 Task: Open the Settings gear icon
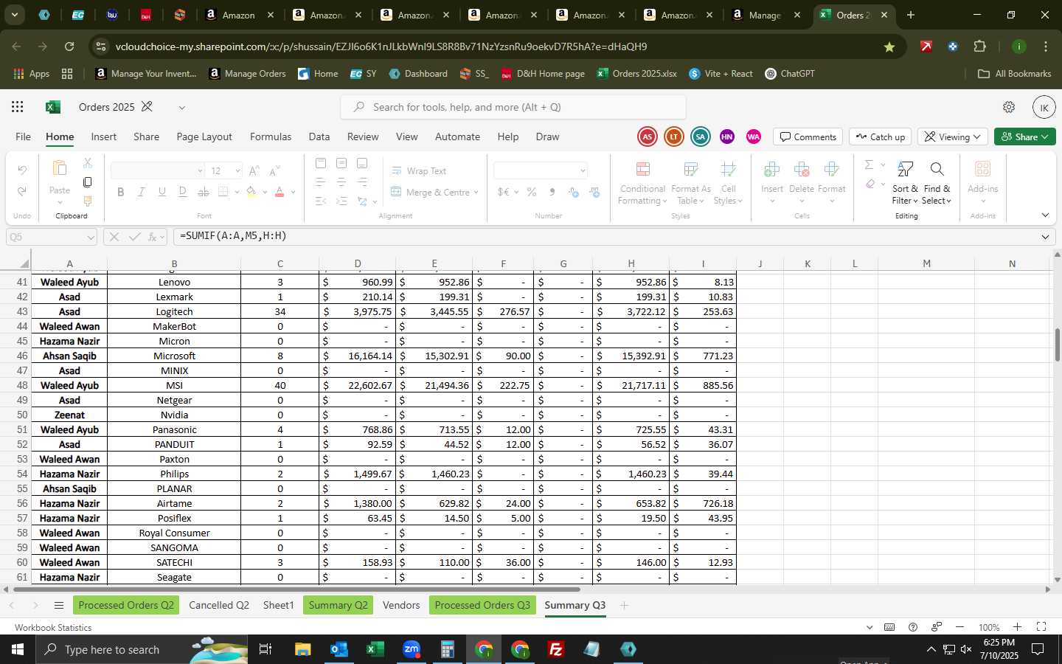1009,107
